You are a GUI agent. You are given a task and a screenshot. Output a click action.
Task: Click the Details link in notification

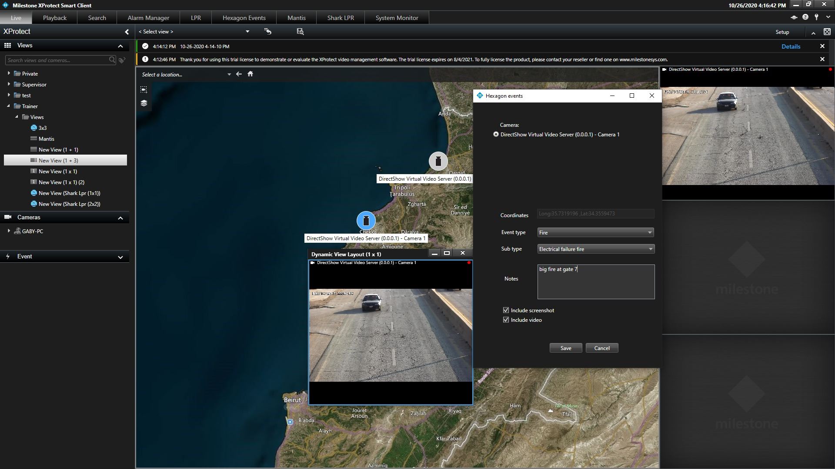[791, 46]
